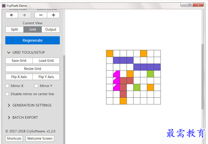Open the Shortcuts button

point(14,139)
